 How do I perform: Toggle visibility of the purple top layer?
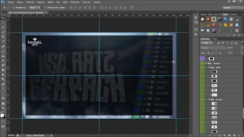click(x=202, y=59)
